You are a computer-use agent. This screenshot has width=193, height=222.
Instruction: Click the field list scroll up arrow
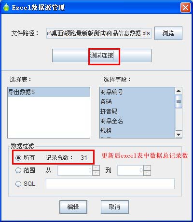(x=179, y=91)
